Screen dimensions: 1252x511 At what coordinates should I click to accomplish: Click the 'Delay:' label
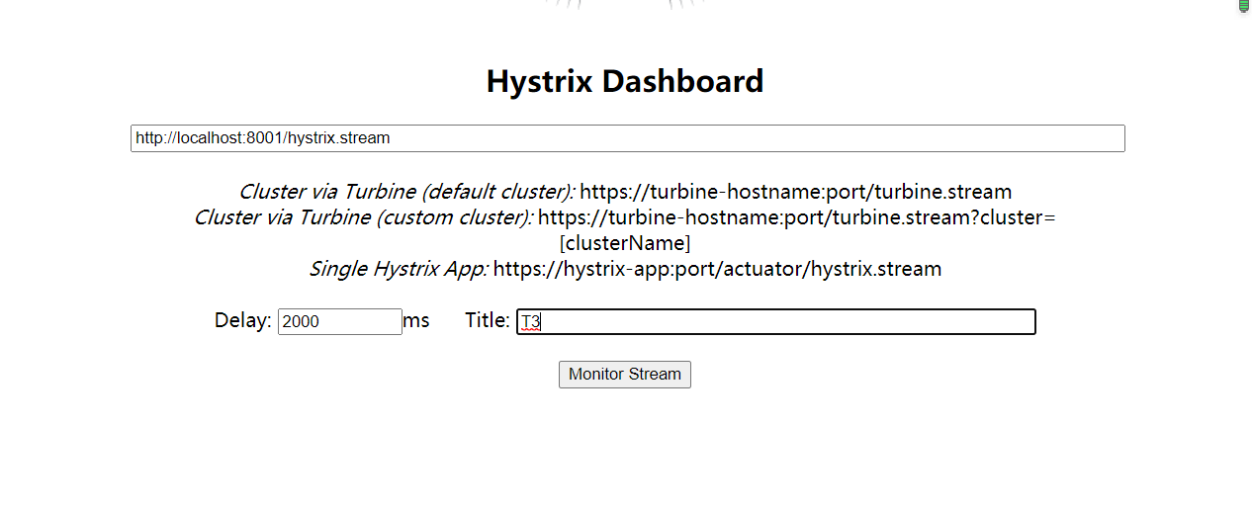tap(243, 321)
